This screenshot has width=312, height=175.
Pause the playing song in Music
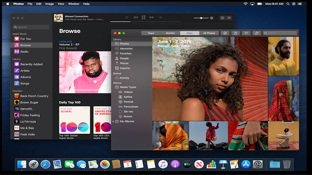143,17
